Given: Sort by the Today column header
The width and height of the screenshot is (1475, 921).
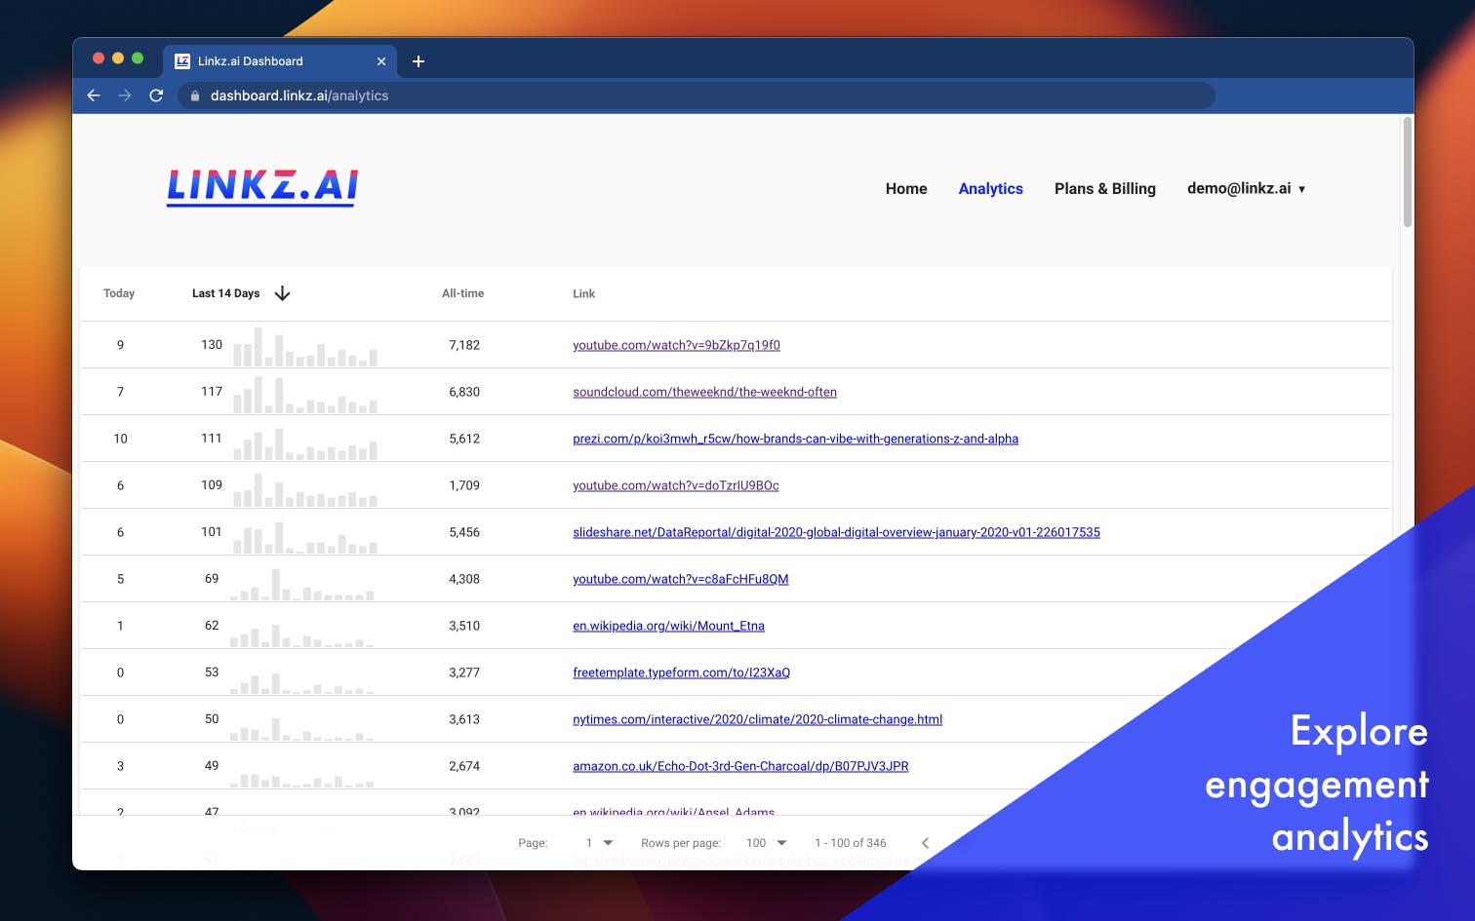Looking at the screenshot, I should pyautogui.click(x=119, y=293).
